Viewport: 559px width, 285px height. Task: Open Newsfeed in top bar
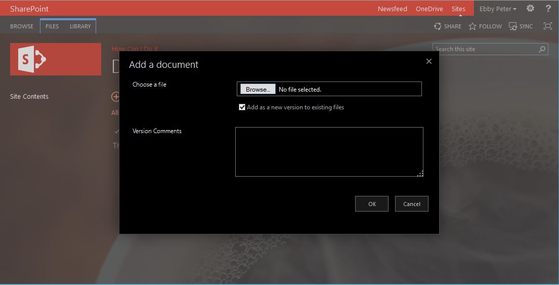[x=392, y=9]
